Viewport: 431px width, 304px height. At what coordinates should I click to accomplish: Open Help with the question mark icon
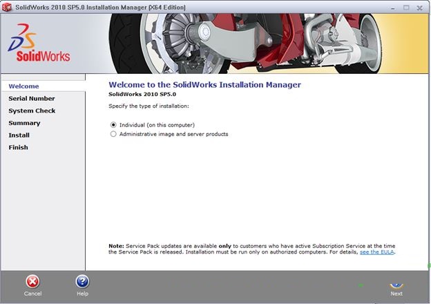point(82,282)
